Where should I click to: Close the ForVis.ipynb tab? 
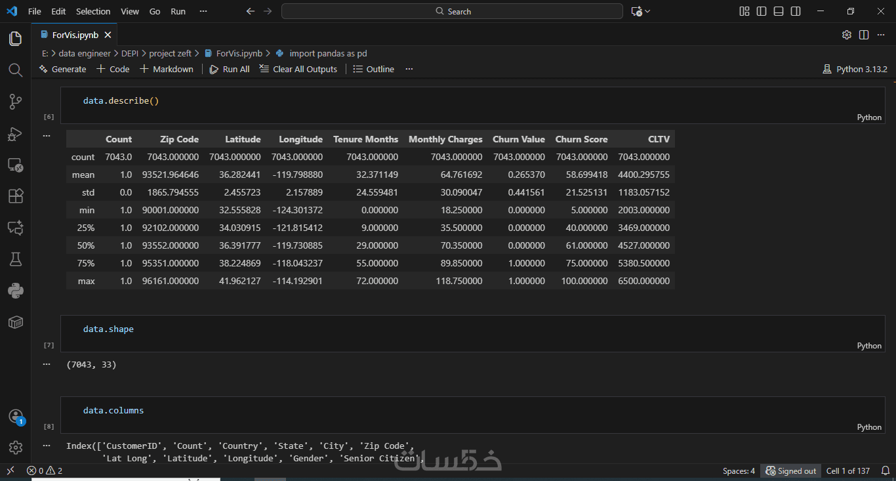108,35
